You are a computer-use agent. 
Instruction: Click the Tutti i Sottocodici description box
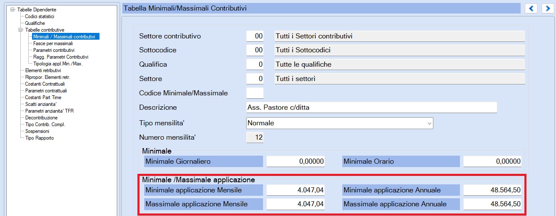coord(399,50)
